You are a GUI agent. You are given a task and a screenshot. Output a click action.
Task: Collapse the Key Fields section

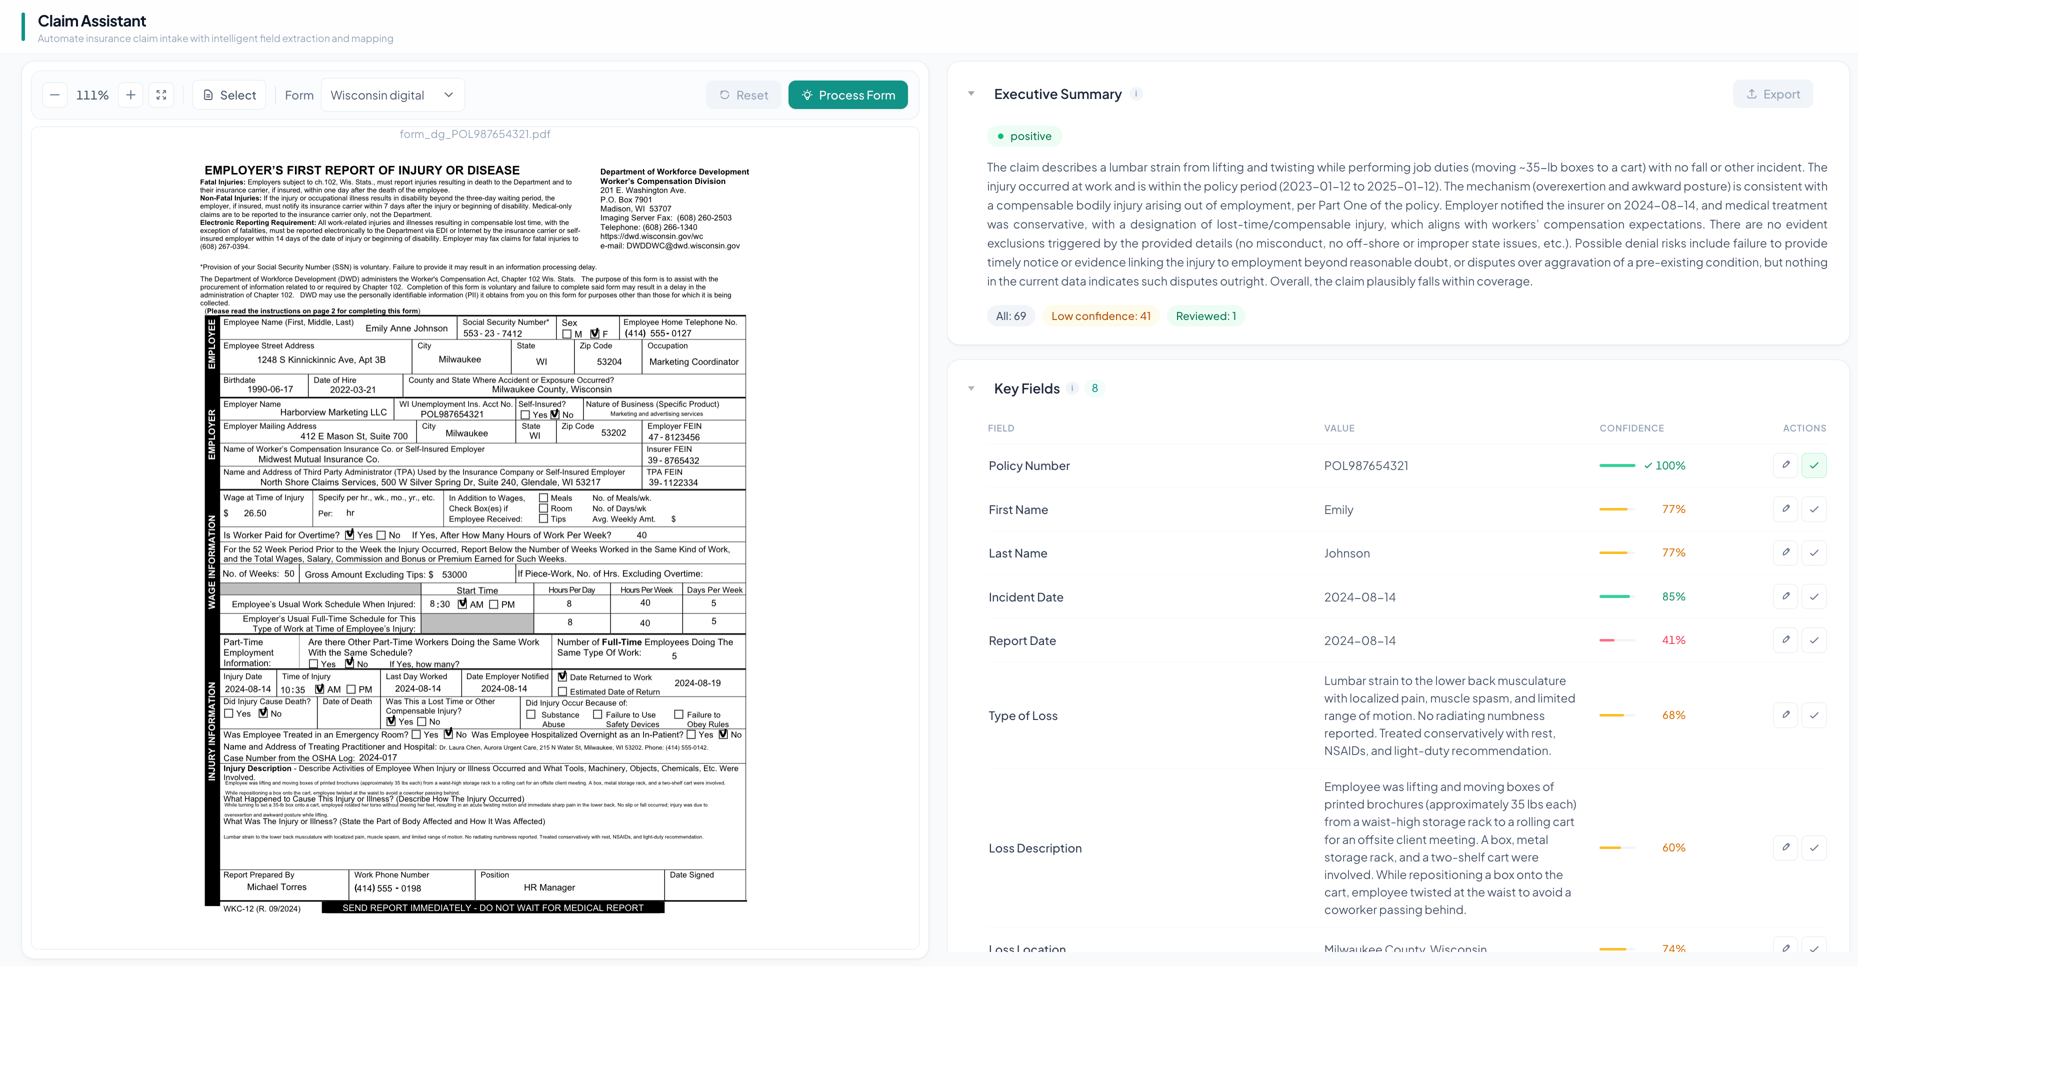click(x=971, y=388)
